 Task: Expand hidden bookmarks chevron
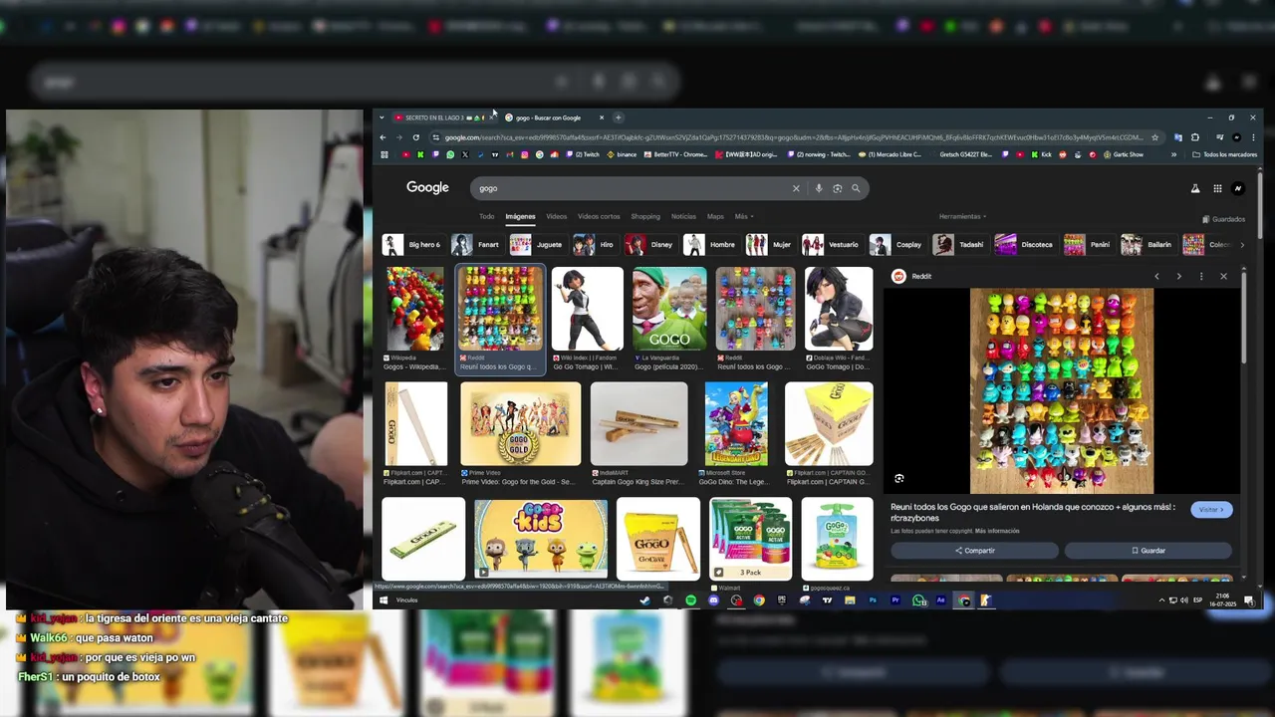1173,154
